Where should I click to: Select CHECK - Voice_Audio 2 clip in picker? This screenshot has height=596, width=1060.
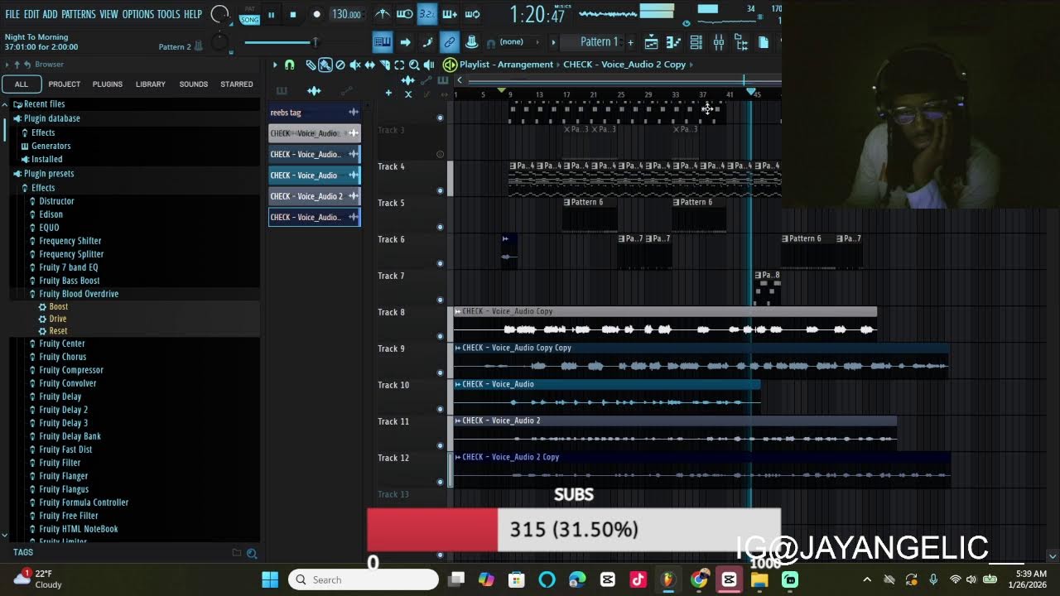[x=315, y=196]
